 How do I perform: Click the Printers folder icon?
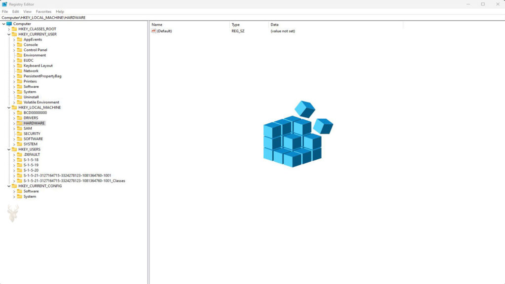(20, 81)
